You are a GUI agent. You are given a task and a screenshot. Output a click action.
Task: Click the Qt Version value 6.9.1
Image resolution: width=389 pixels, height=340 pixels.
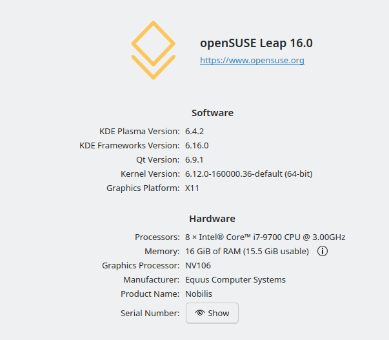(x=194, y=159)
